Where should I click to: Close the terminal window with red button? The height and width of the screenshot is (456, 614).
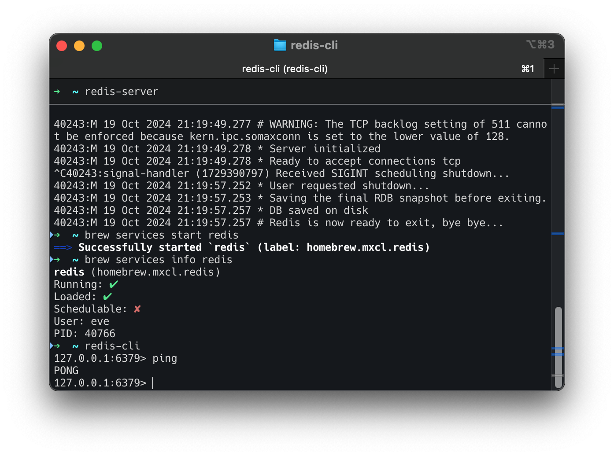62,46
